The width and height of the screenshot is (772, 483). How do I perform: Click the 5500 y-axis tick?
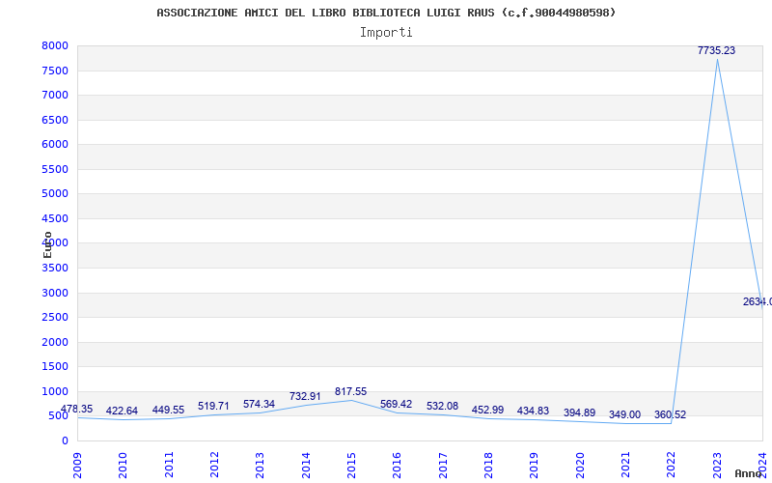pos(55,169)
